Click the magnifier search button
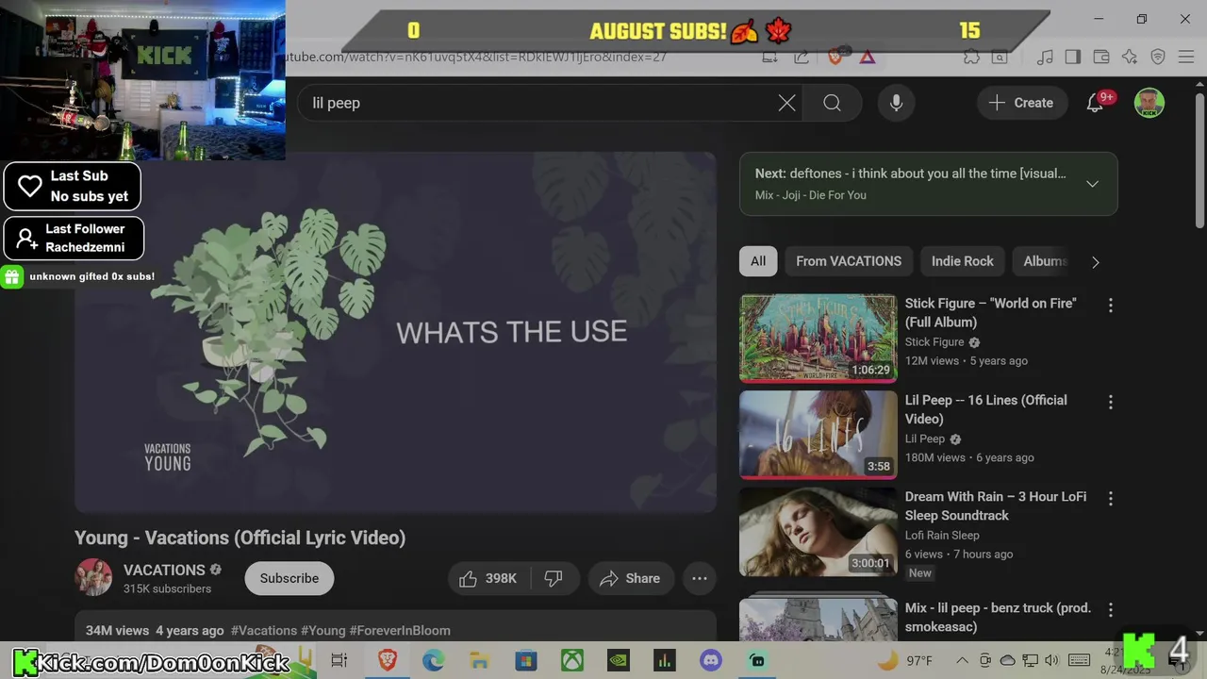This screenshot has width=1207, height=679. [832, 103]
